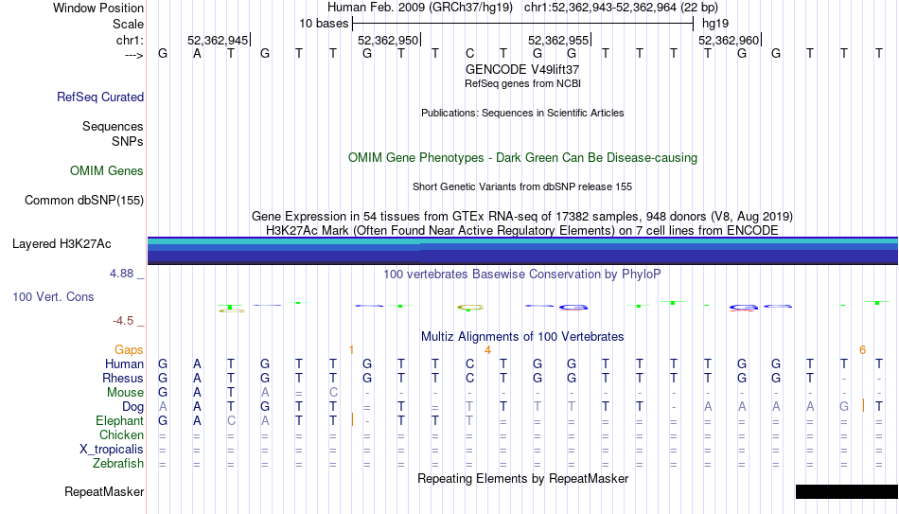The width and height of the screenshot is (899, 514).
Task: Click the black RepeatMasker element bar
Action: [847, 491]
